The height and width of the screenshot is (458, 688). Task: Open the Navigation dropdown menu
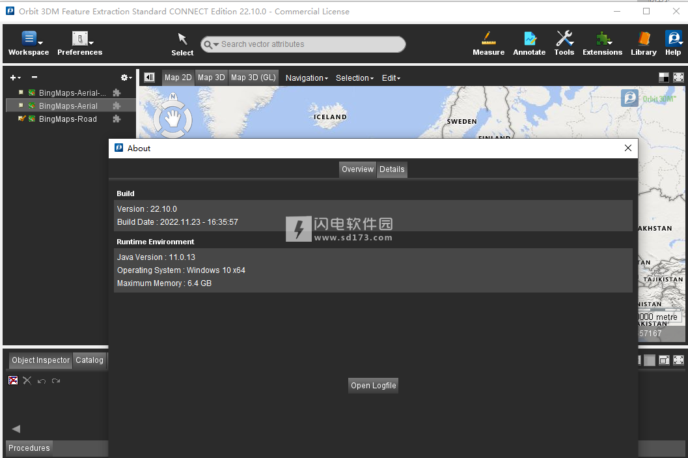[307, 78]
